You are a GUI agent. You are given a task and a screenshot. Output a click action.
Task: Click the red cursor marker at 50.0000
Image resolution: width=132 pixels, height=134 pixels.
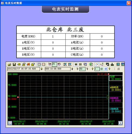pos(18,97)
